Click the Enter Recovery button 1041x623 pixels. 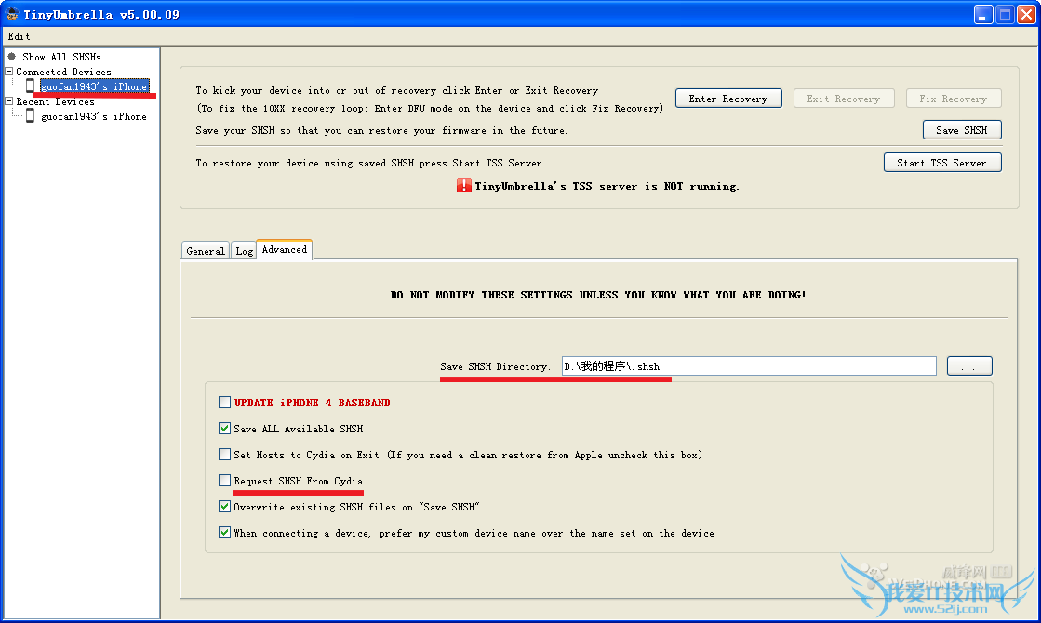click(728, 99)
